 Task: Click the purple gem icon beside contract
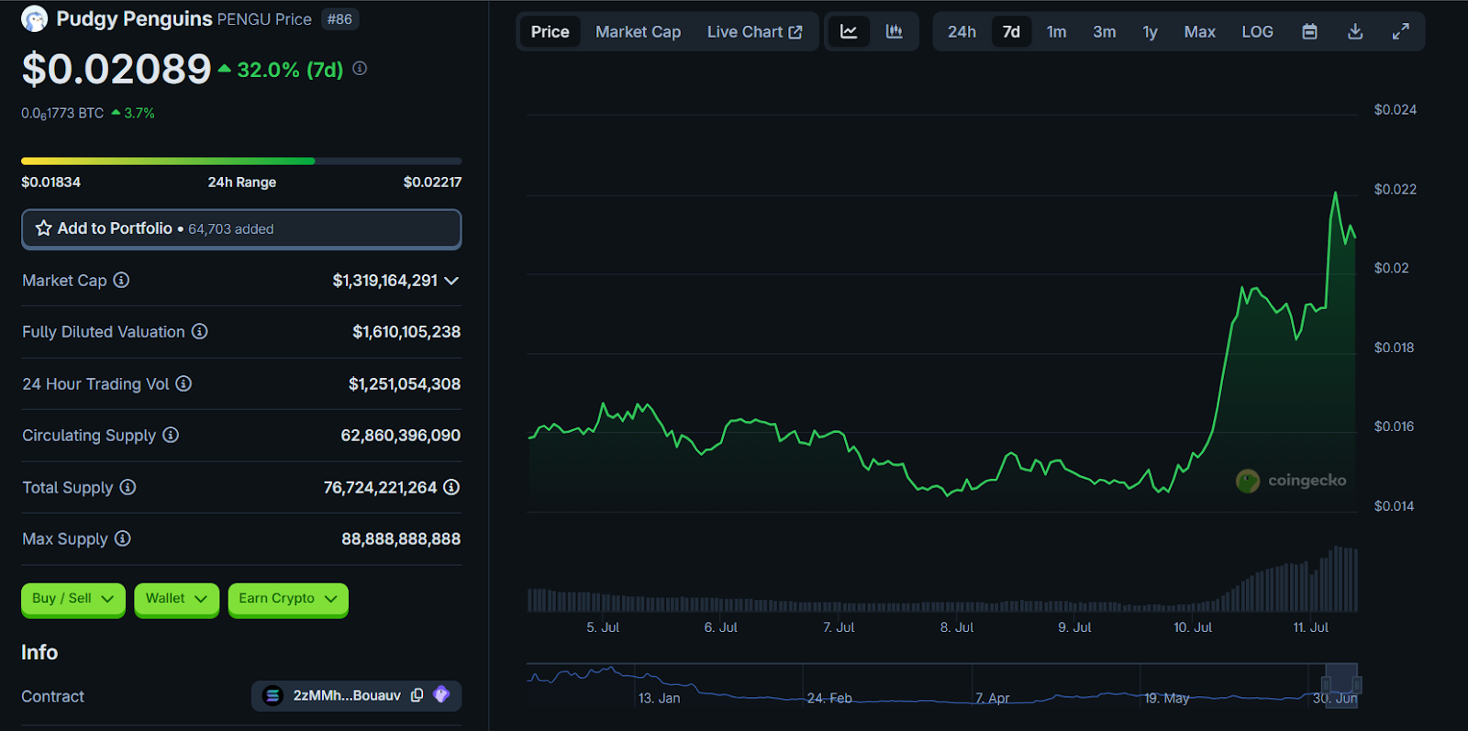click(x=441, y=694)
